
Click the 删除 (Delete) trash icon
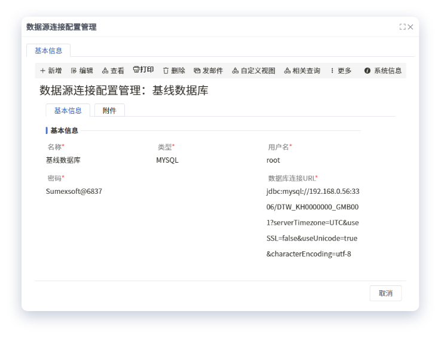pyautogui.click(x=166, y=71)
